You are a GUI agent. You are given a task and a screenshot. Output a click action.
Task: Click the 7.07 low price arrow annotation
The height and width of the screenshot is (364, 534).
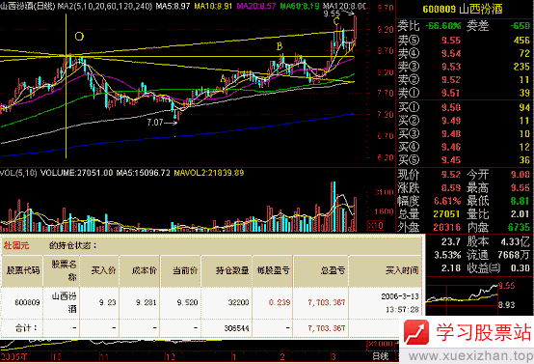pos(162,122)
